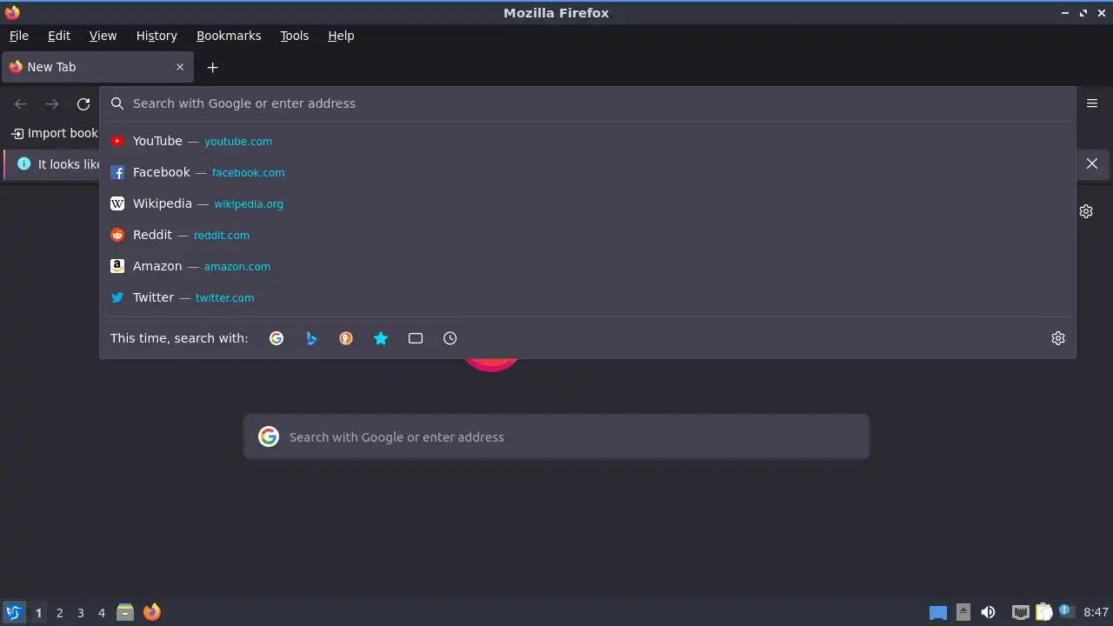Switch to the New Tab tab
This screenshot has width=1113, height=626.
pos(97,67)
